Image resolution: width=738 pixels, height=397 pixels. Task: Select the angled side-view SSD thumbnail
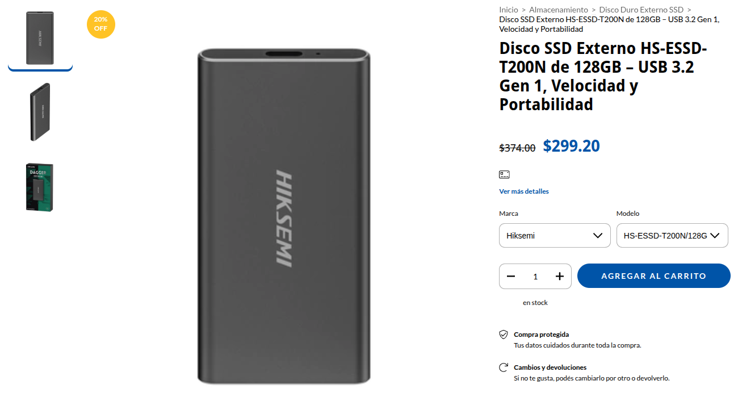pos(40,112)
